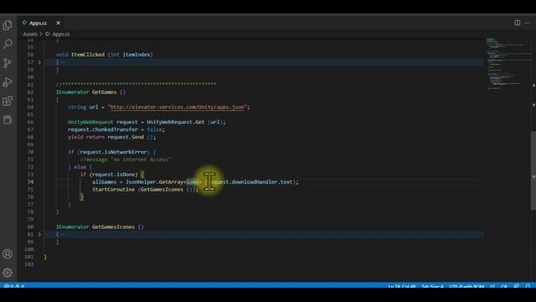Click the activity bar icon below Extensions

click(8, 120)
